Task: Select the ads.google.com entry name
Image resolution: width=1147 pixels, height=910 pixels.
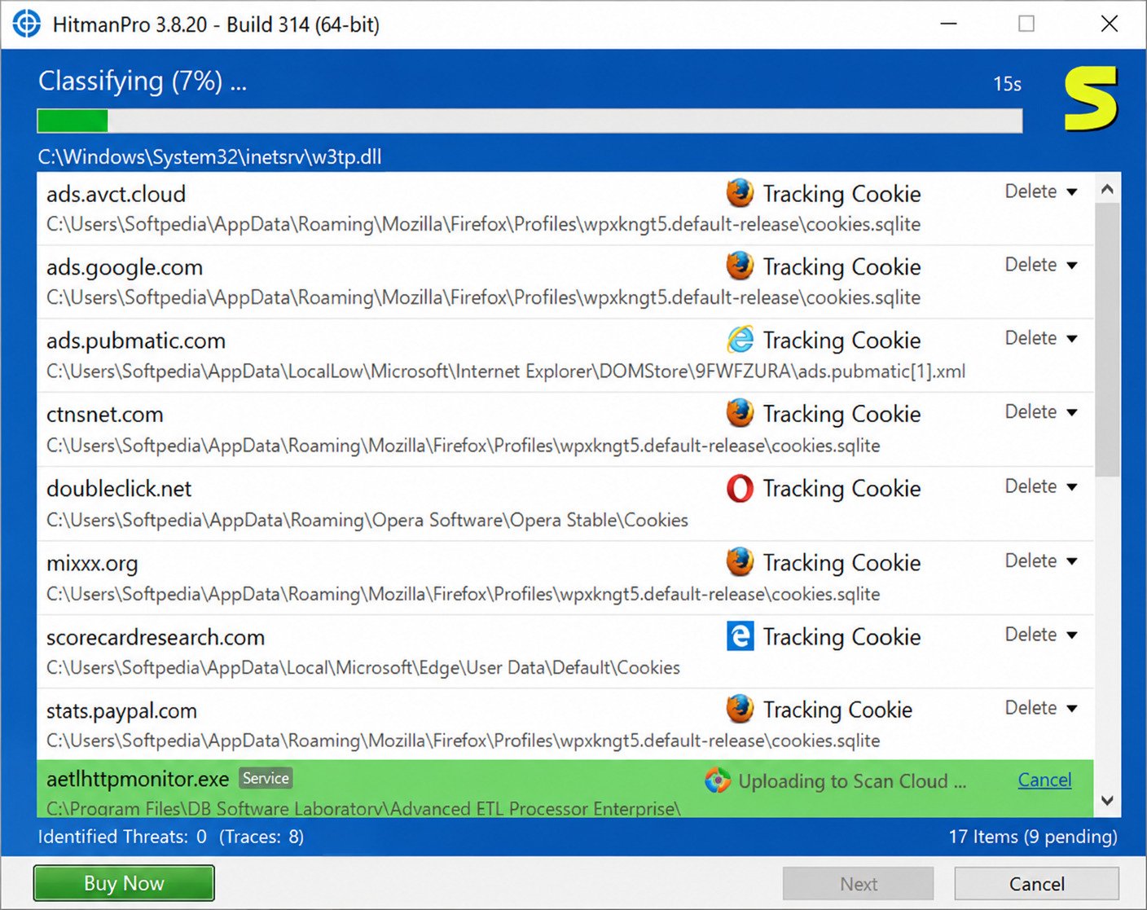Action: coord(125,267)
